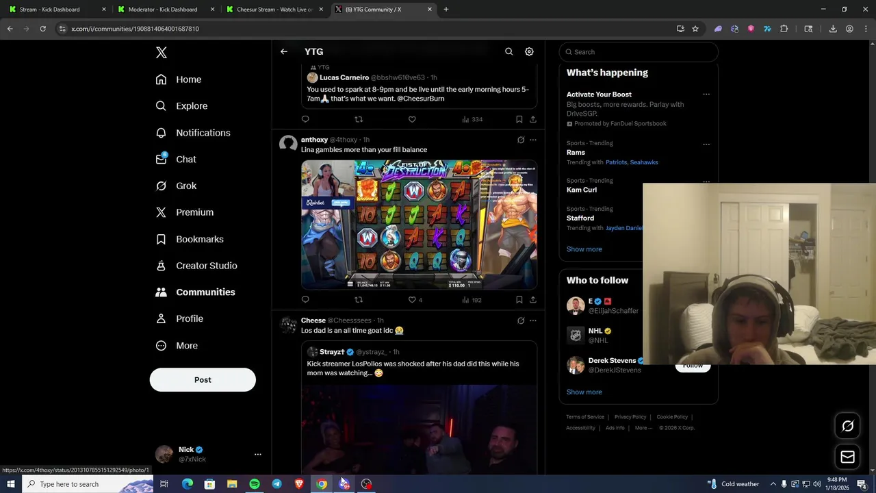Reply to Lucas Carneiro's post
The height and width of the screenshot is (493, 876).
(x=305, y=119)
